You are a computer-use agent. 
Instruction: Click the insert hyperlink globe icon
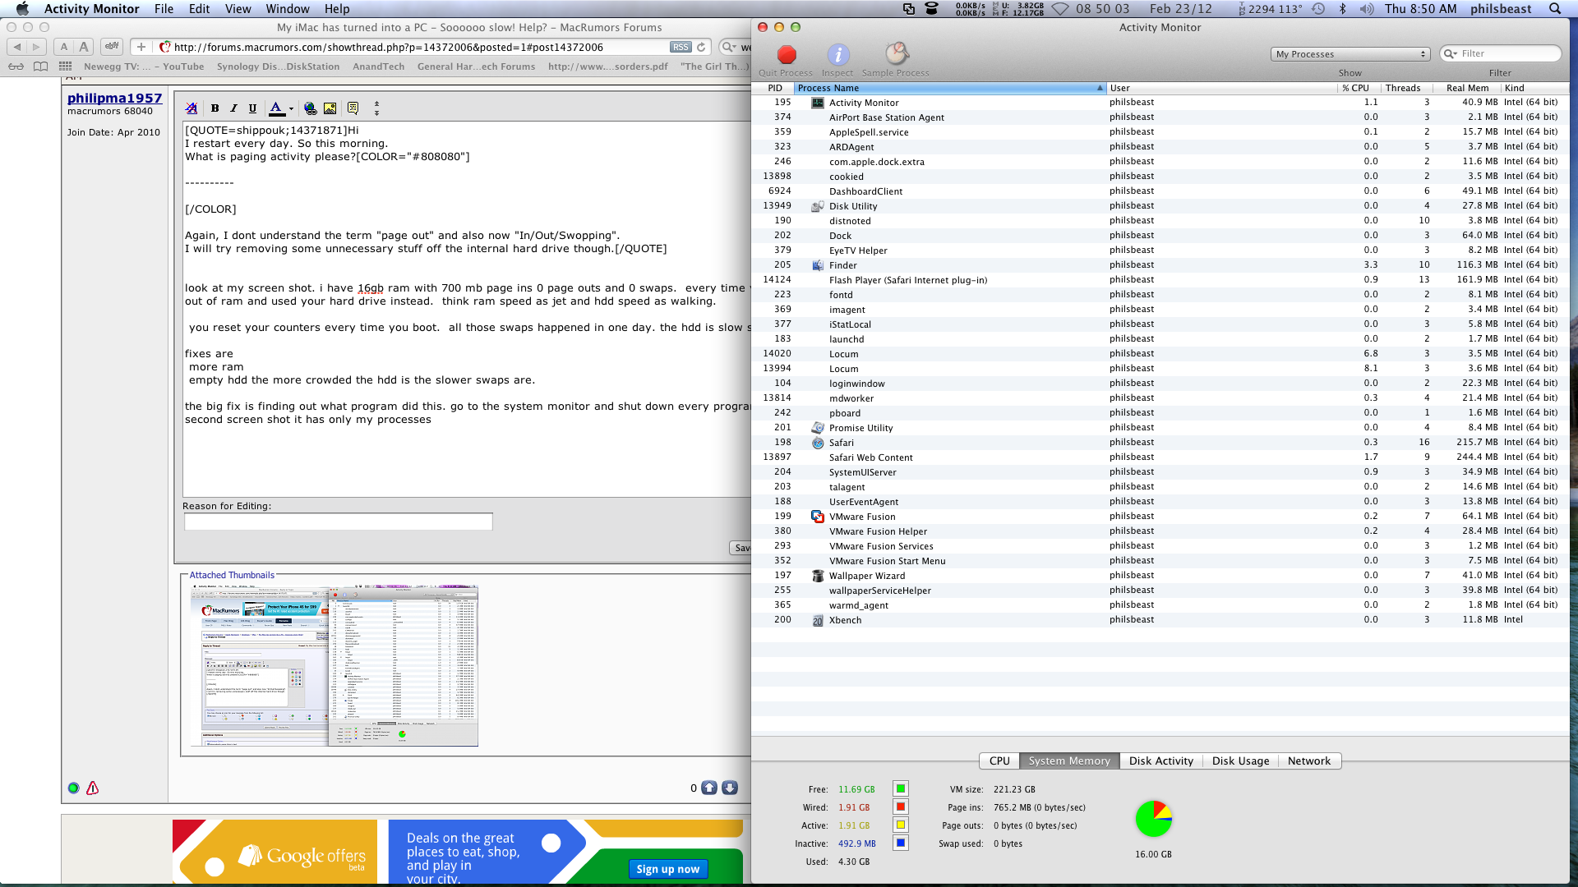tap(310, 108)
